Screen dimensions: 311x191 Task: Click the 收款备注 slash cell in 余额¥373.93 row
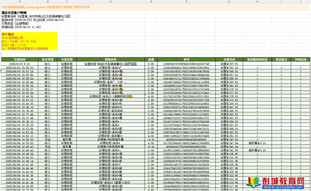point(281,100)
